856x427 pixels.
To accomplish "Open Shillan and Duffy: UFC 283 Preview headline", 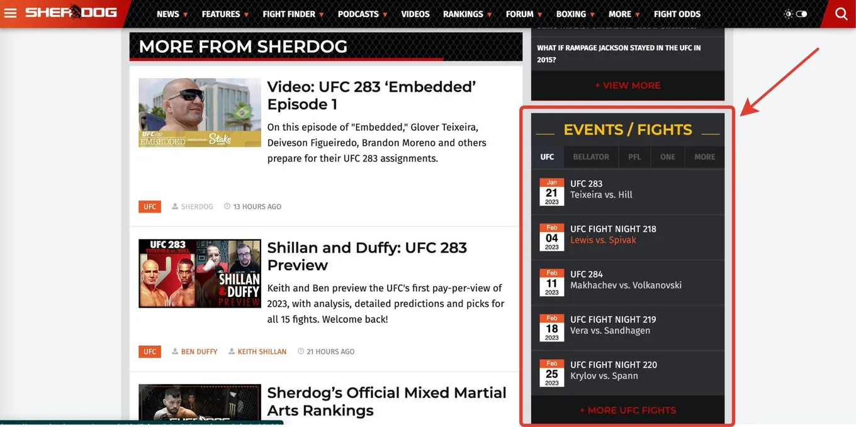I will pos(367,256).
